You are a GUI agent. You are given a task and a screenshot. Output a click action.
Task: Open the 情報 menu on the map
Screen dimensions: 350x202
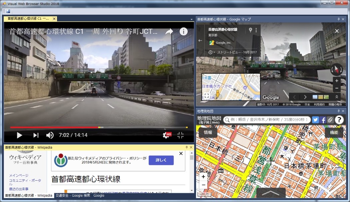coord(208,132)
